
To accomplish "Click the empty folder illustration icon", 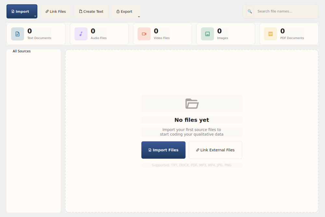I will point(192,103).
